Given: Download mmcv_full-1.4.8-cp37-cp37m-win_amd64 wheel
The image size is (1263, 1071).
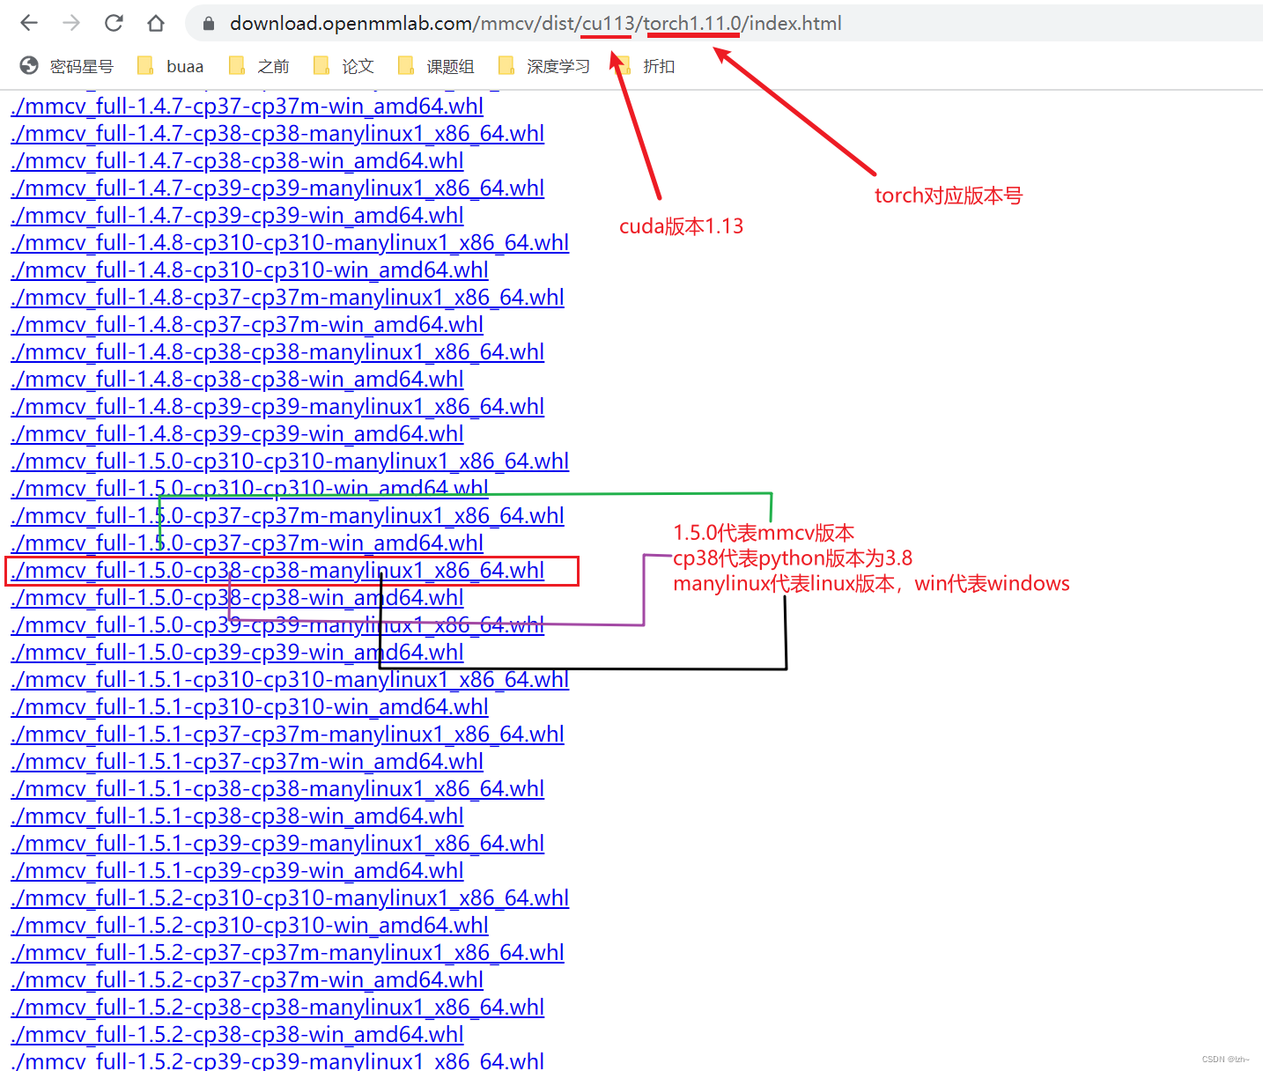Looking at the screenshot, I should (x=247, y=324).
